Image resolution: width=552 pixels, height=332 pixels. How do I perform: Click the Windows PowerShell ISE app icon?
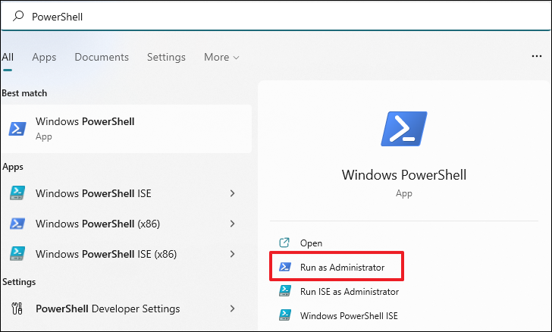coord(17,193)
